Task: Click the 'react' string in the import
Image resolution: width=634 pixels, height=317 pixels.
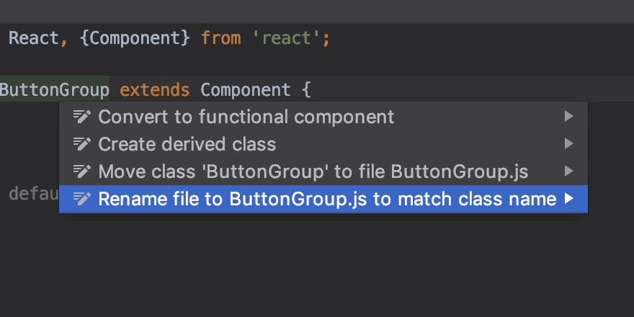Action: [x=287, y=39]
